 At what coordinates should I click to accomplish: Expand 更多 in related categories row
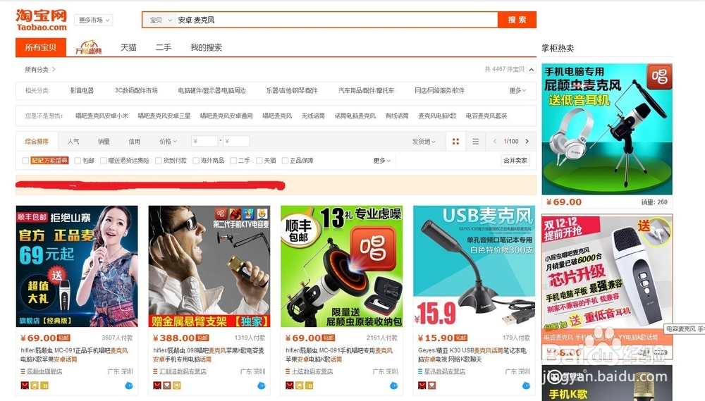click(517, 90)
